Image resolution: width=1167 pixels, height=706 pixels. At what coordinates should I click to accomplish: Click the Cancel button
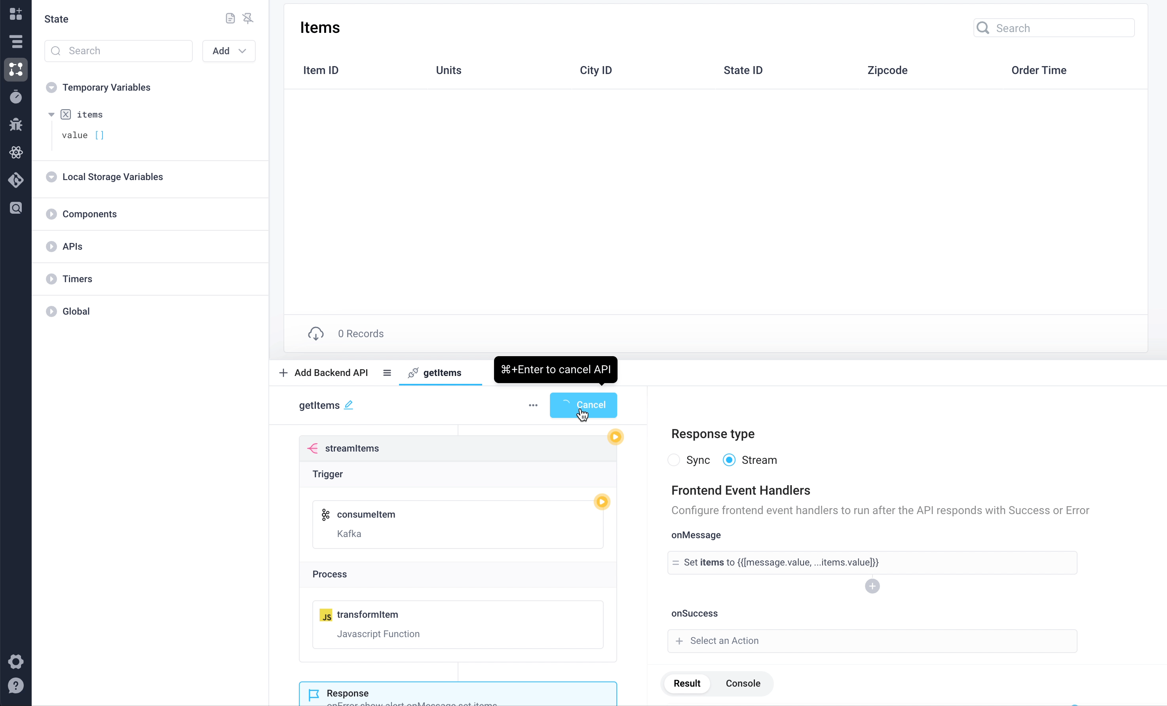(583, 405)
